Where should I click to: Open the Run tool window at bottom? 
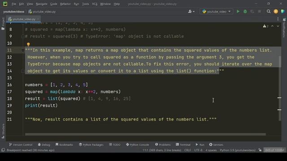pos(200,144)
